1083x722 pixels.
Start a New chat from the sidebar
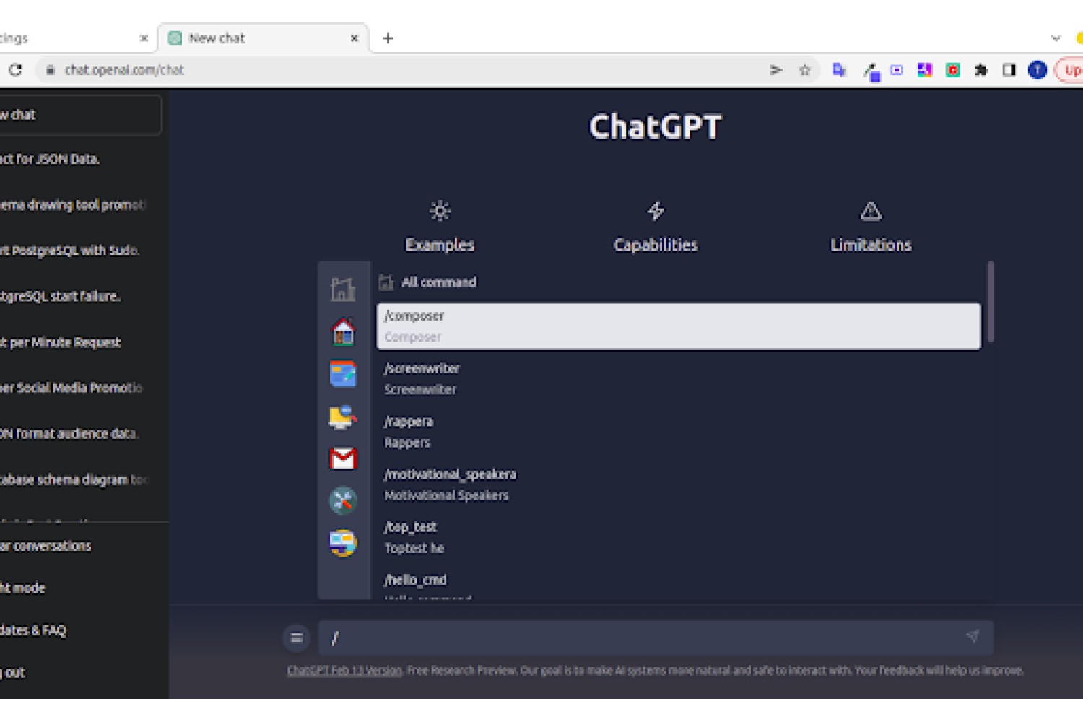pyautogui.click(x=80, y=115)
